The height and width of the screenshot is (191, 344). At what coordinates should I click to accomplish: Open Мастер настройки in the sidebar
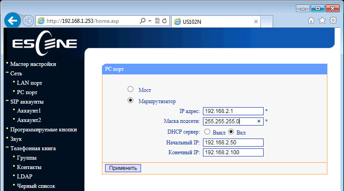tap(33, 64)
